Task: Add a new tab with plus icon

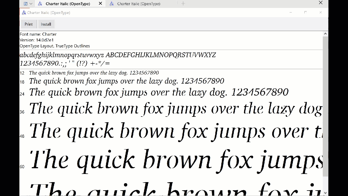Action: (183, 4)
